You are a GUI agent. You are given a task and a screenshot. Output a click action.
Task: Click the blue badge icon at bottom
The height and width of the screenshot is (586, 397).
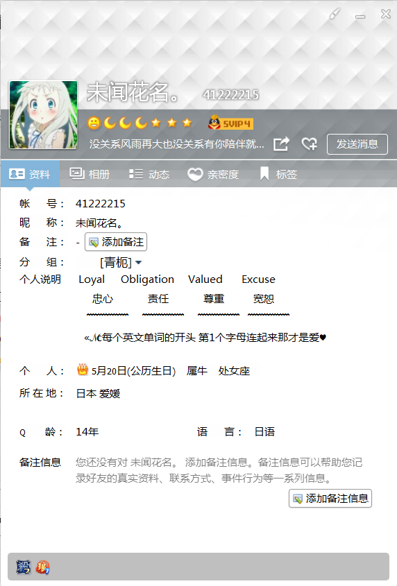click(23, 567)
